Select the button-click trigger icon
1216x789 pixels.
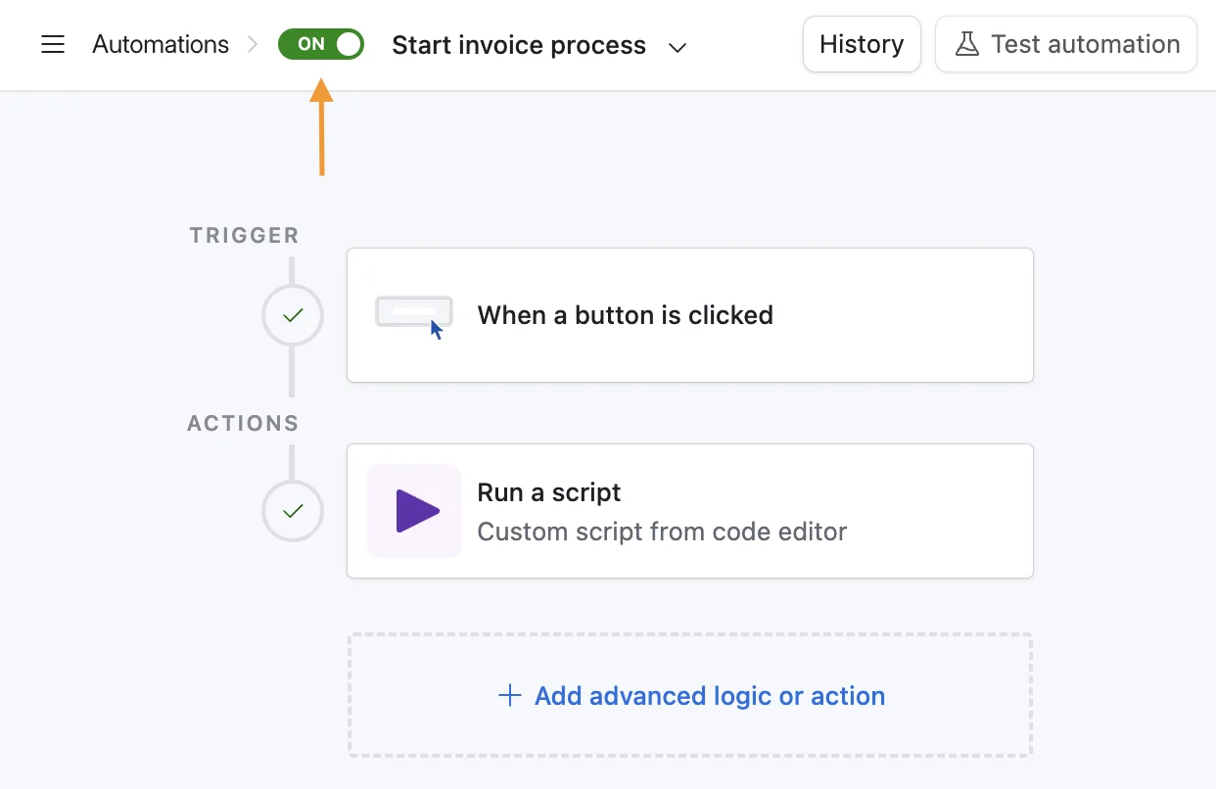pos(413,311)
